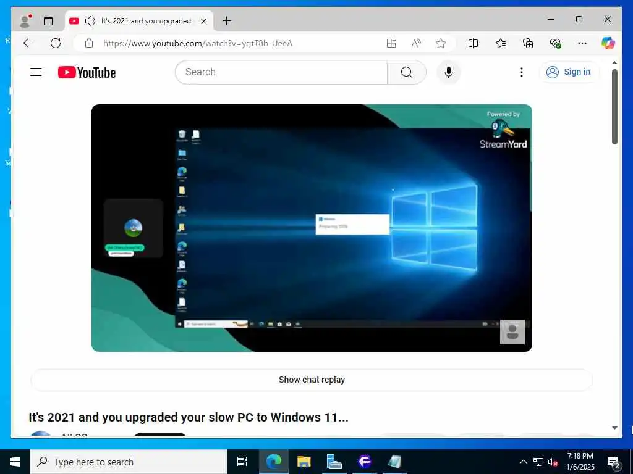Add this page to favorites star
Screen dimensions: 633x474
point(441,43)
